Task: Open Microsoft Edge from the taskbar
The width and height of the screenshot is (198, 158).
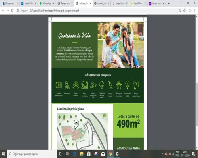Action: [x=74, y=154]
